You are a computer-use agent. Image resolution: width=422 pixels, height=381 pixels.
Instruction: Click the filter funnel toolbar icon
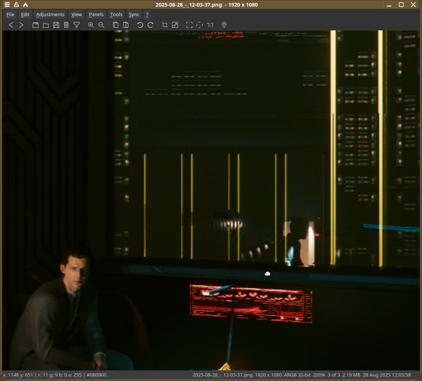77,25
